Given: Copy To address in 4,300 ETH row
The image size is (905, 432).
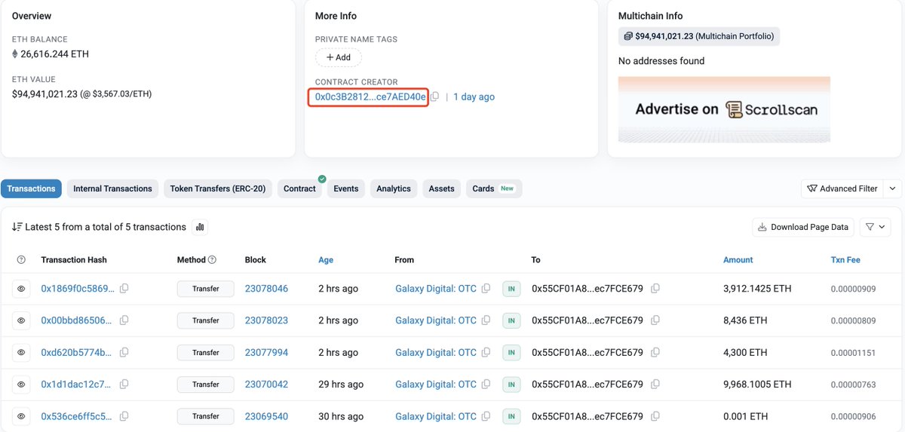Looking at the screenshot, I should 655,352.
